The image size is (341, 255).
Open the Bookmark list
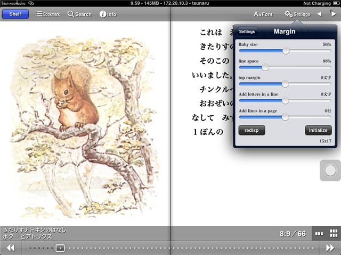coord(47,14)
